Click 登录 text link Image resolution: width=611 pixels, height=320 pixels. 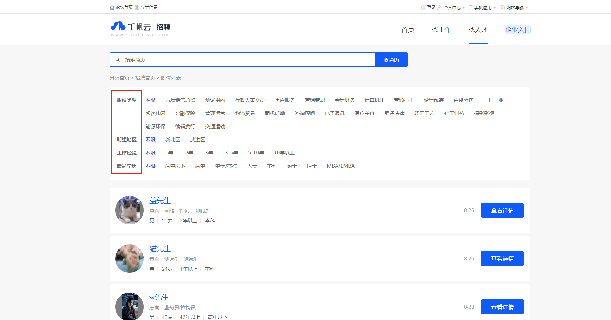click(431, 7)
